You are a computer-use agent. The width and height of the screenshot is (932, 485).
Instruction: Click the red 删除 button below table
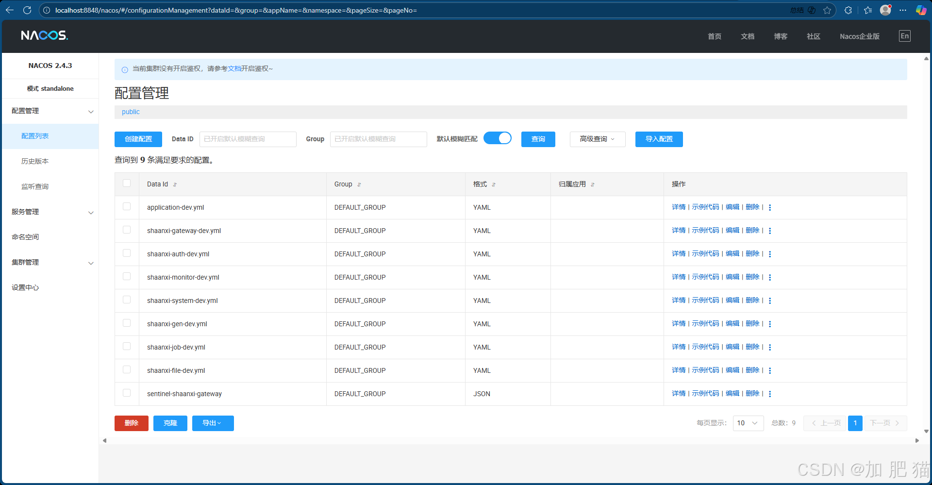point(132,423)
